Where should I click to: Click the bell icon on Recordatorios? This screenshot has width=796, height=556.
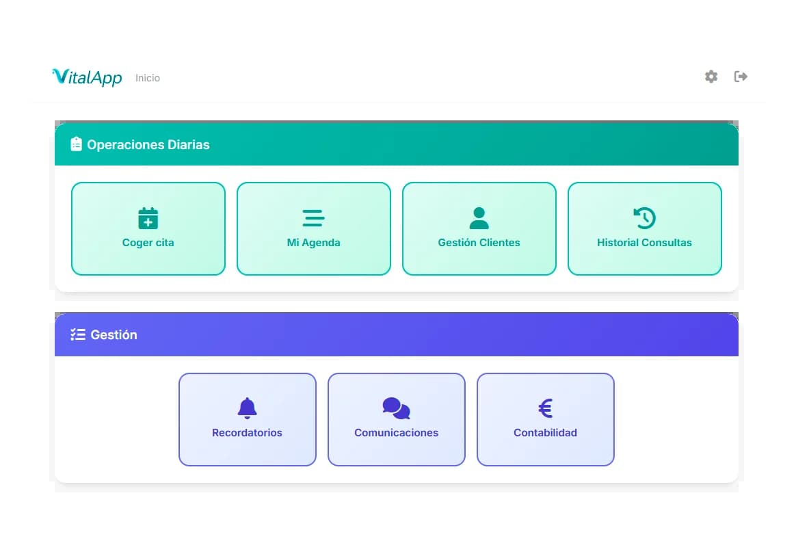tap(247, 408)
